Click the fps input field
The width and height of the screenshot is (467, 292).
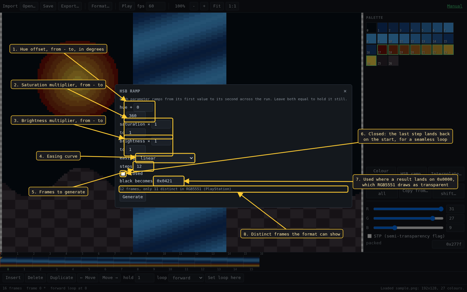coord(155,6)
